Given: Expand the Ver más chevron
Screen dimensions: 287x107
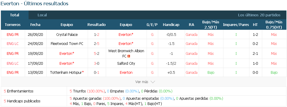Looking at the screenshot, I should (153, 82).
